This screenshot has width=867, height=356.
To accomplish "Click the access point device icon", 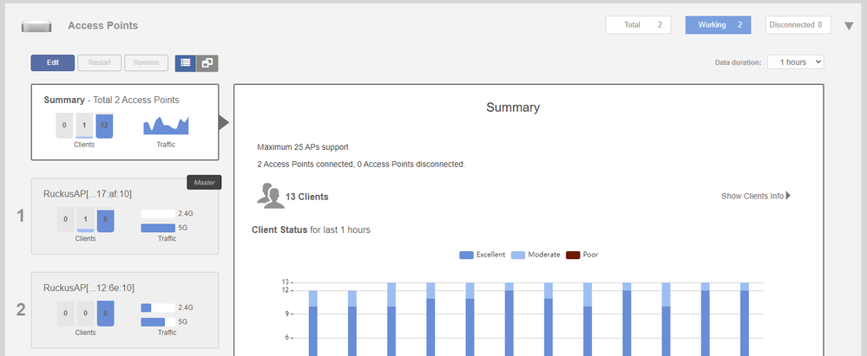I will [36, 27].
